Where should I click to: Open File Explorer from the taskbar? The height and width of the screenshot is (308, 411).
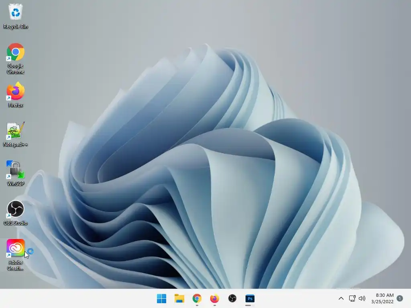point(179,298)
